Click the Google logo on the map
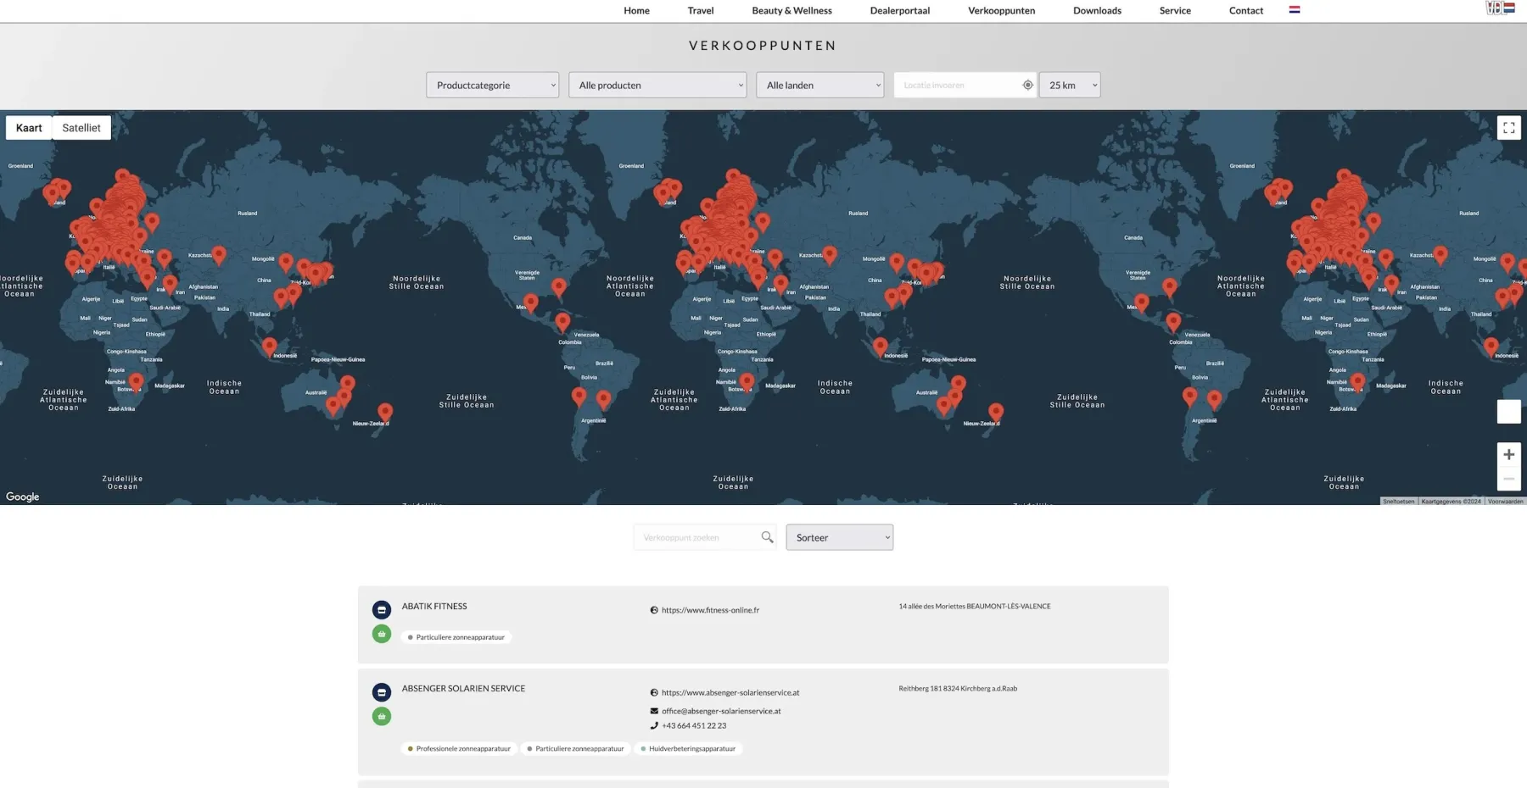The width and height of the screenshot is (1527, 788). pos(23,497)
